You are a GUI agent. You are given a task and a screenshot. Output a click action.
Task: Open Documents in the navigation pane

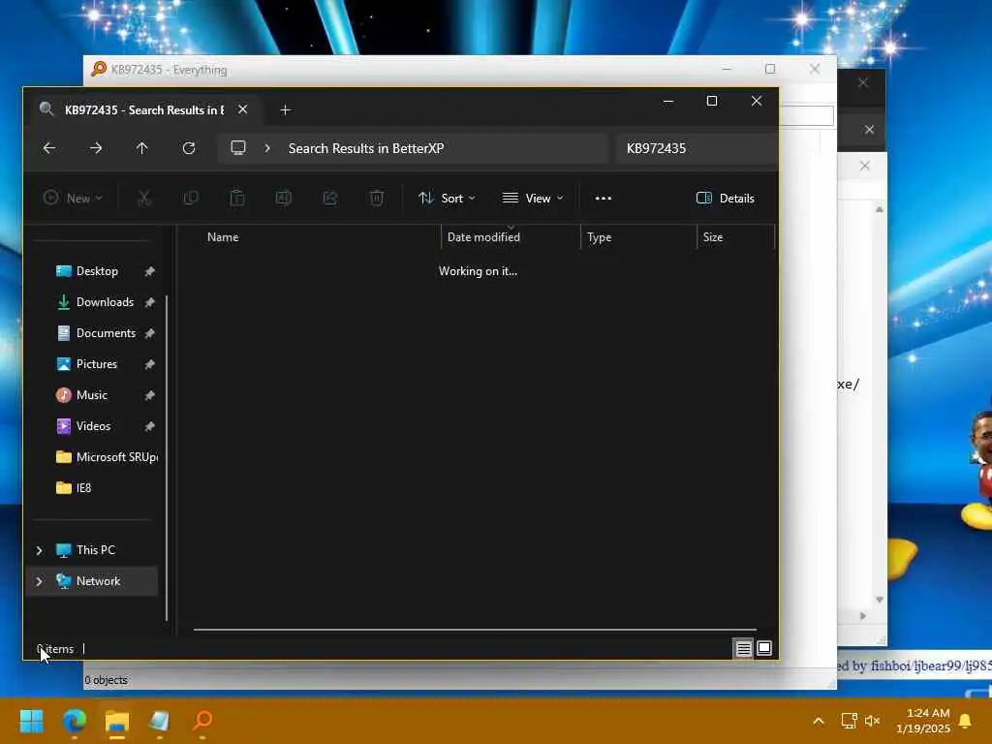106,333
